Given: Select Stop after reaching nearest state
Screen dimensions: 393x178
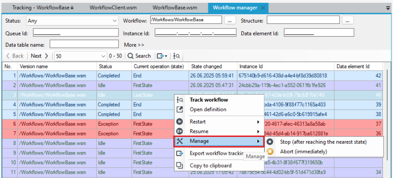Looking at the screenshot, I should [x=323, y=142].
